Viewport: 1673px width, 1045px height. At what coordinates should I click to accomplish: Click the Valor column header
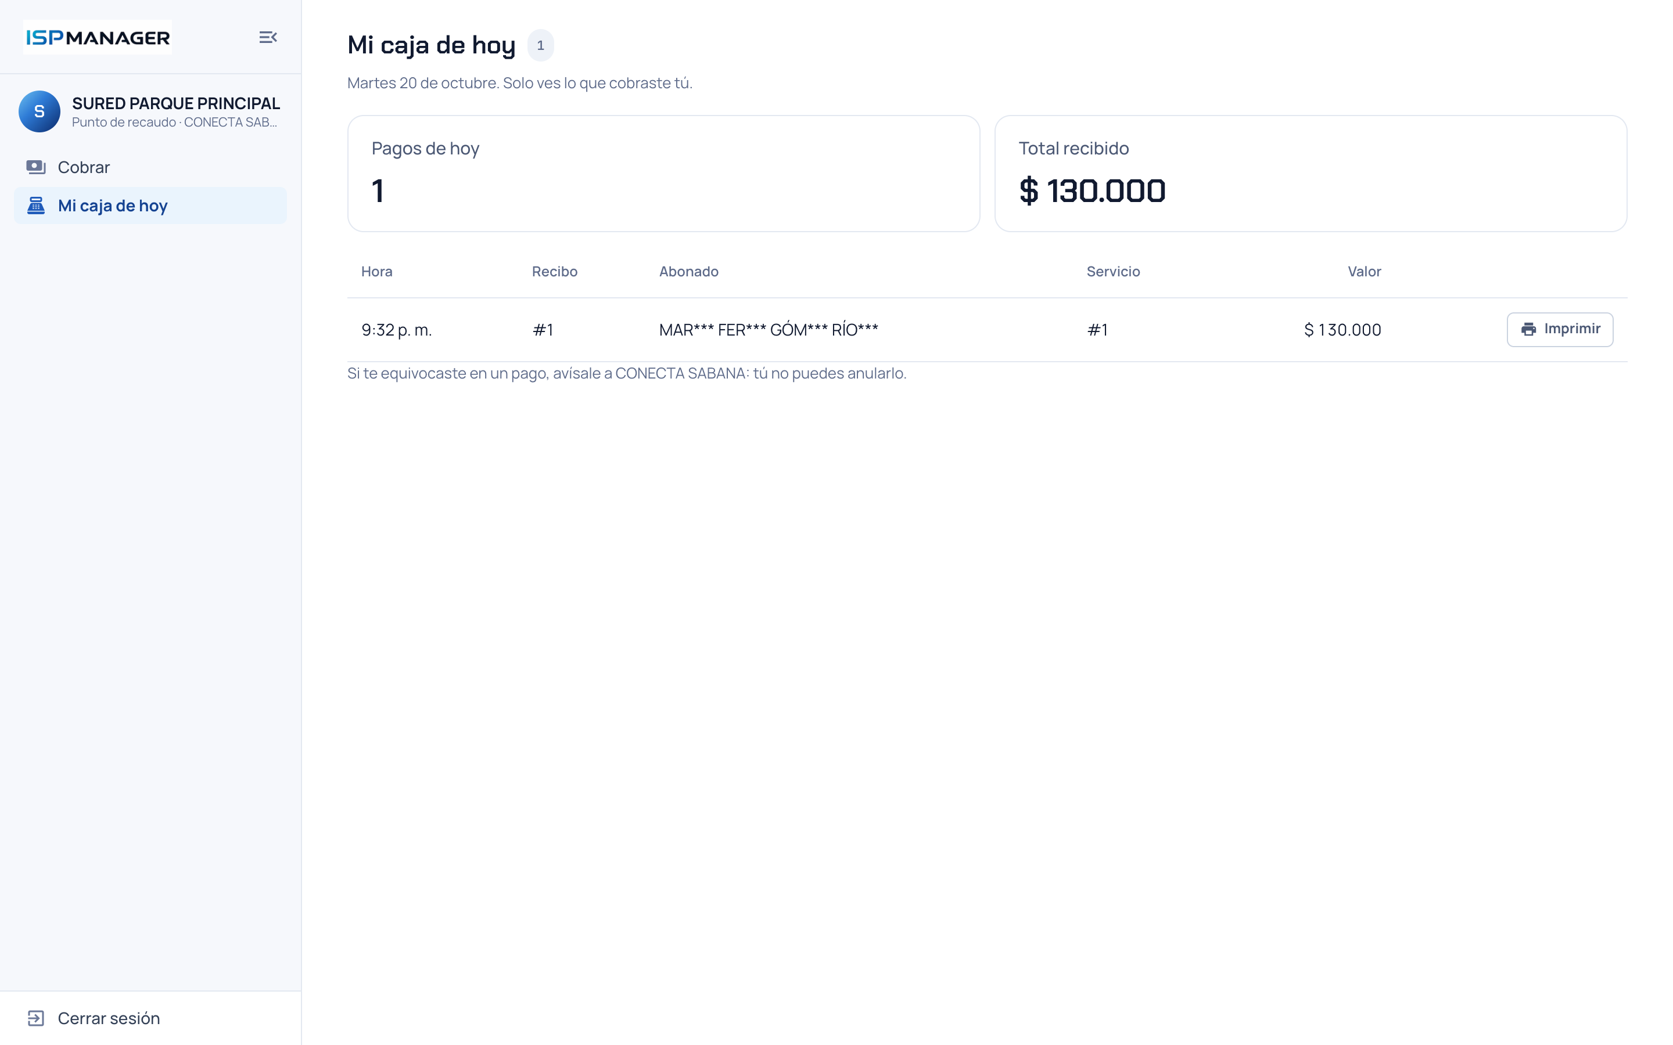tap(1364, 272)
